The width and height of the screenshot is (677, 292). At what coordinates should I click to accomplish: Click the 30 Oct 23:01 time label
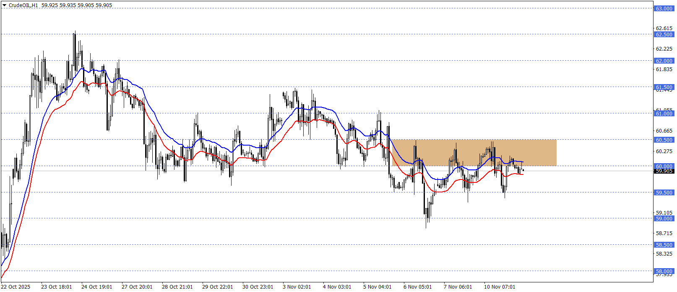(x=258, y=287)
